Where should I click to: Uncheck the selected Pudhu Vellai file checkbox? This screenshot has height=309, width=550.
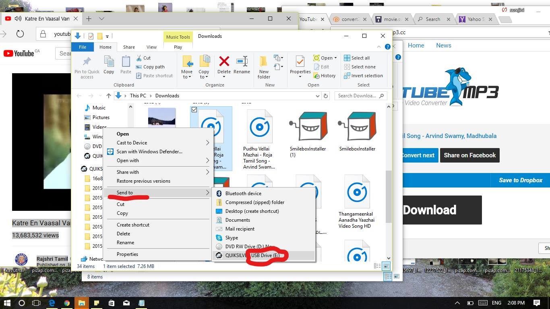(x=194, y=109)
